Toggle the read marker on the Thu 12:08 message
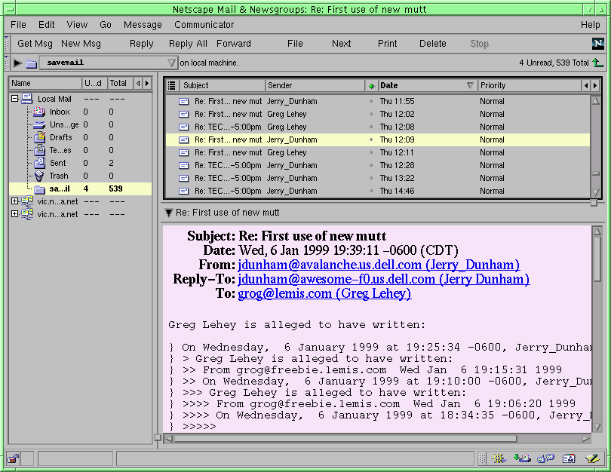 click(371, 127)
